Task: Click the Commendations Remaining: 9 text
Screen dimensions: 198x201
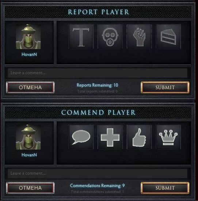Action: pos(98,186)
